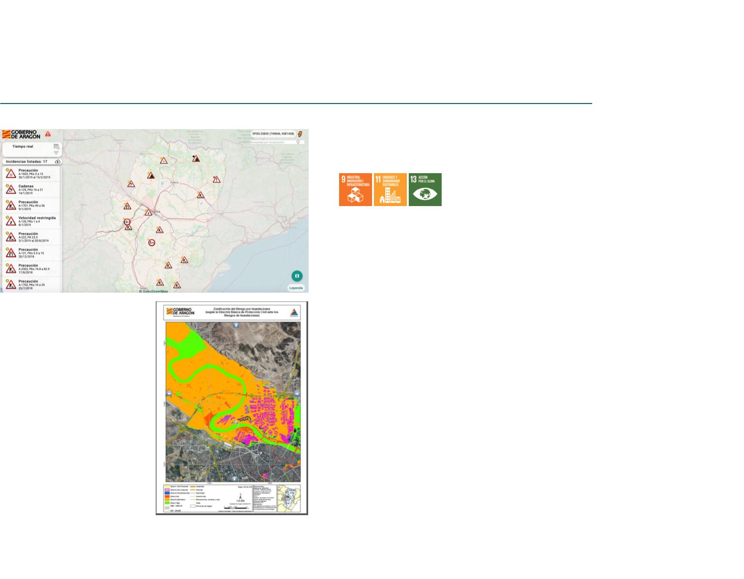Viewport: 744px width, 579px height.
Task: Open the Cadenas A-125 incident row
Action: coord(32,190)
